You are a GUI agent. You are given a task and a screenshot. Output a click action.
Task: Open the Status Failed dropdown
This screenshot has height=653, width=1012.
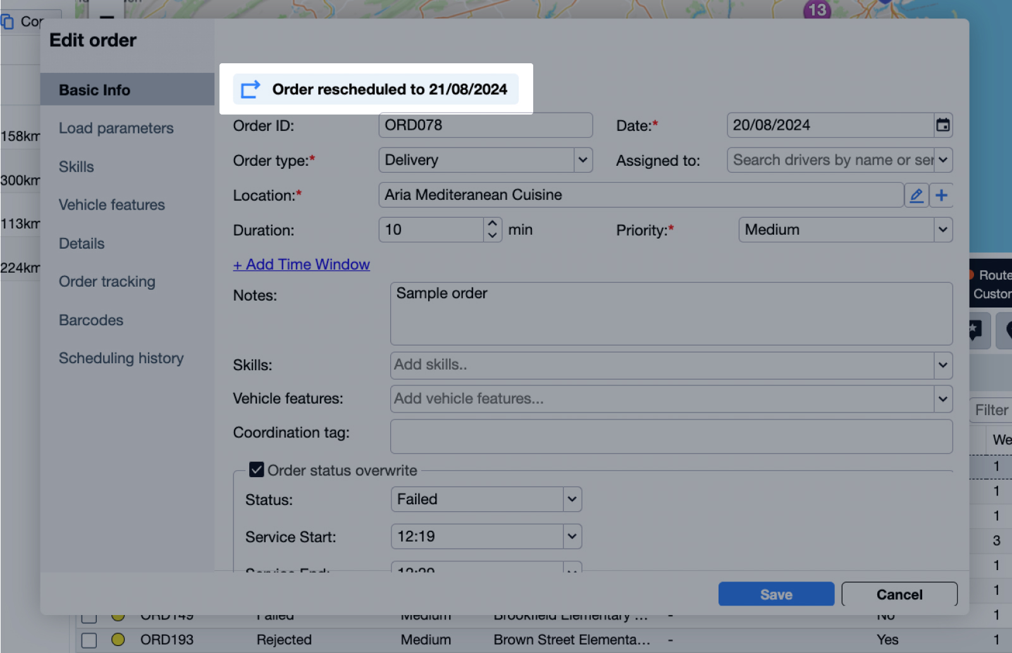tap(572, 499)
